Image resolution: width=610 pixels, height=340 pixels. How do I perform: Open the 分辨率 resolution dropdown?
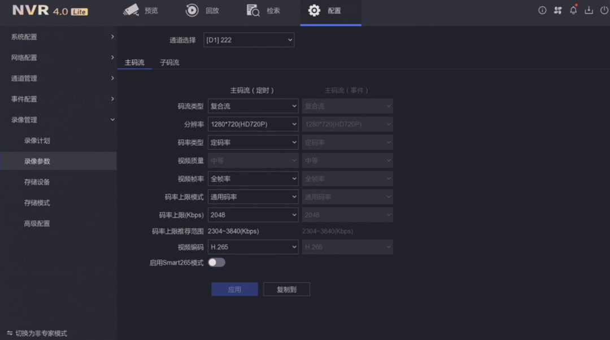tap(253, 124)
